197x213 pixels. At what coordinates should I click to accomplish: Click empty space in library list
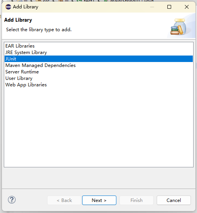tap(98, 126)
